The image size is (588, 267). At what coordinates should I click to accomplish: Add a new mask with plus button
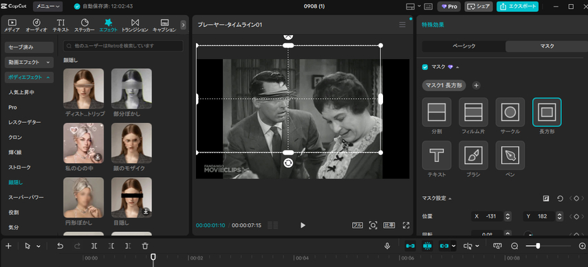477,85
